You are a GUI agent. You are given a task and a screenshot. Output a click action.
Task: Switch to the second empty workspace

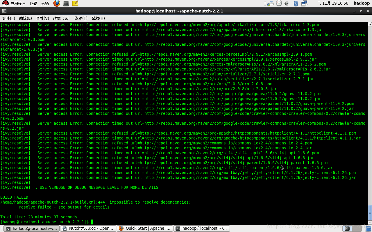point(356,229)
